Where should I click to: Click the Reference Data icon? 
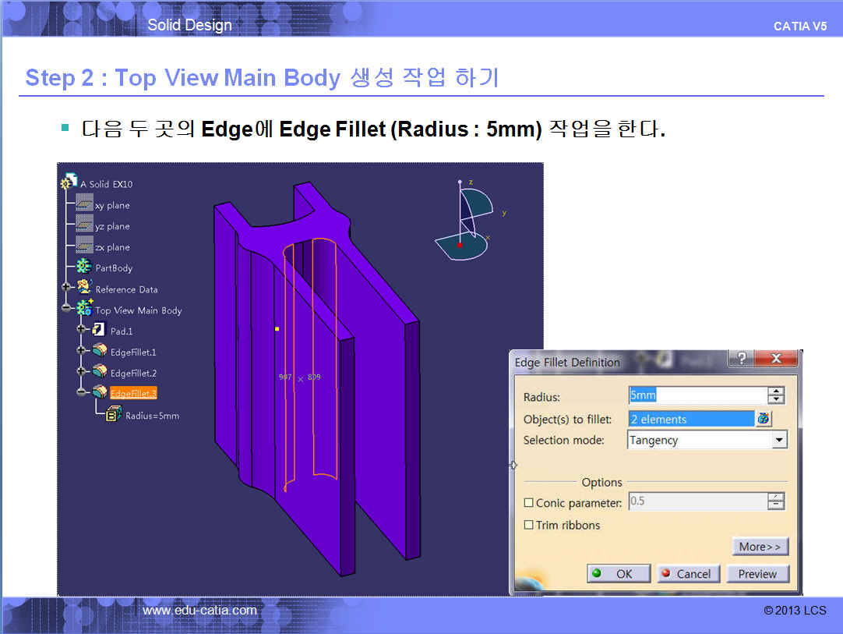coord(84,288)
